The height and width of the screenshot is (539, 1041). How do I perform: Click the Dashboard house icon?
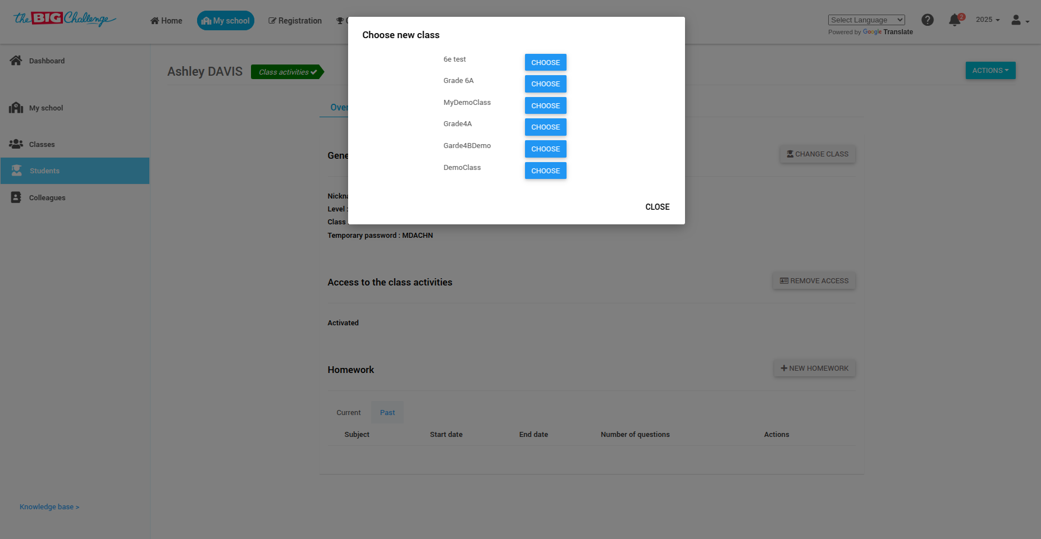point(16,61)
